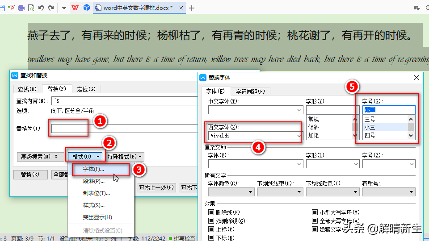
Task: Choose 突出显示(H) menu item
Action: click(101, 217)
